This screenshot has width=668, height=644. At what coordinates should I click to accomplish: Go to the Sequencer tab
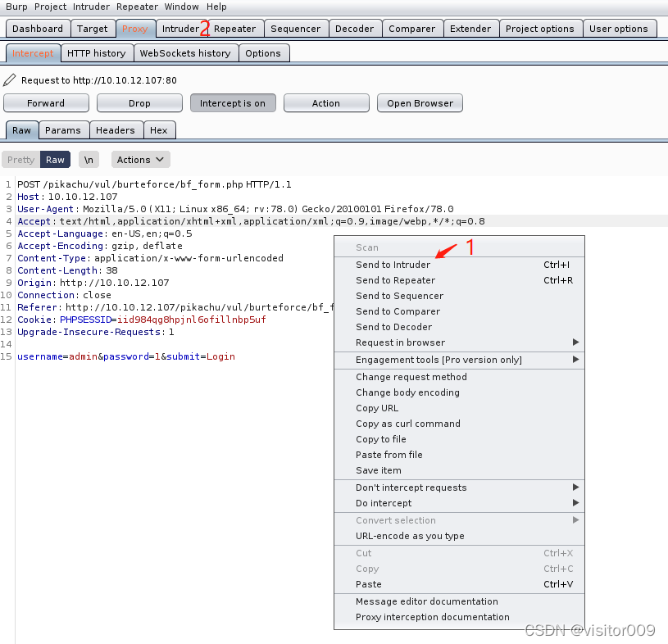tap(296, 29)
